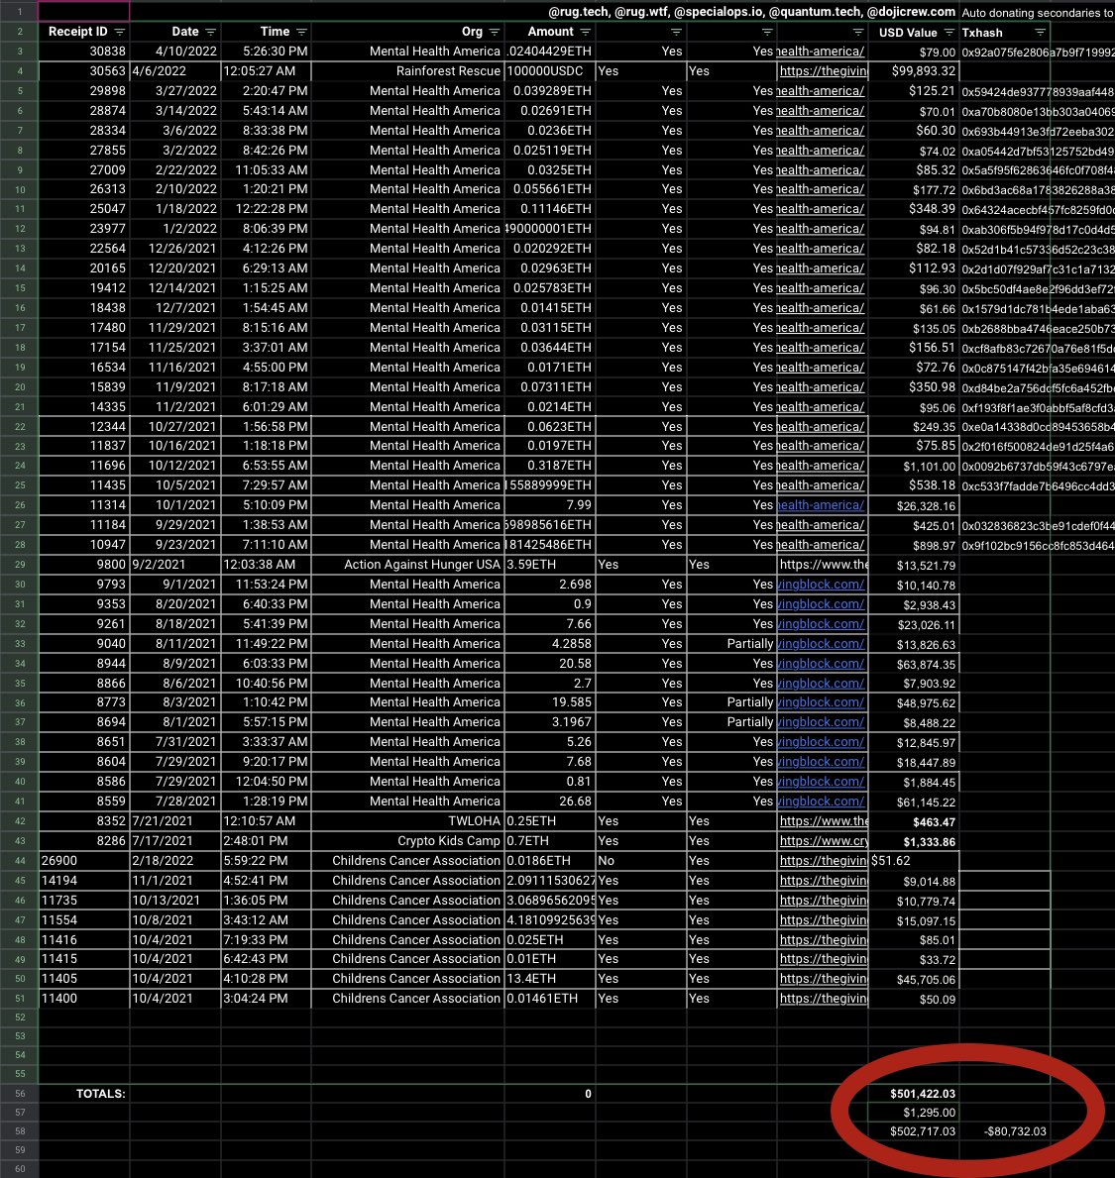Open the Txhash column filter

coord(1039,33)
